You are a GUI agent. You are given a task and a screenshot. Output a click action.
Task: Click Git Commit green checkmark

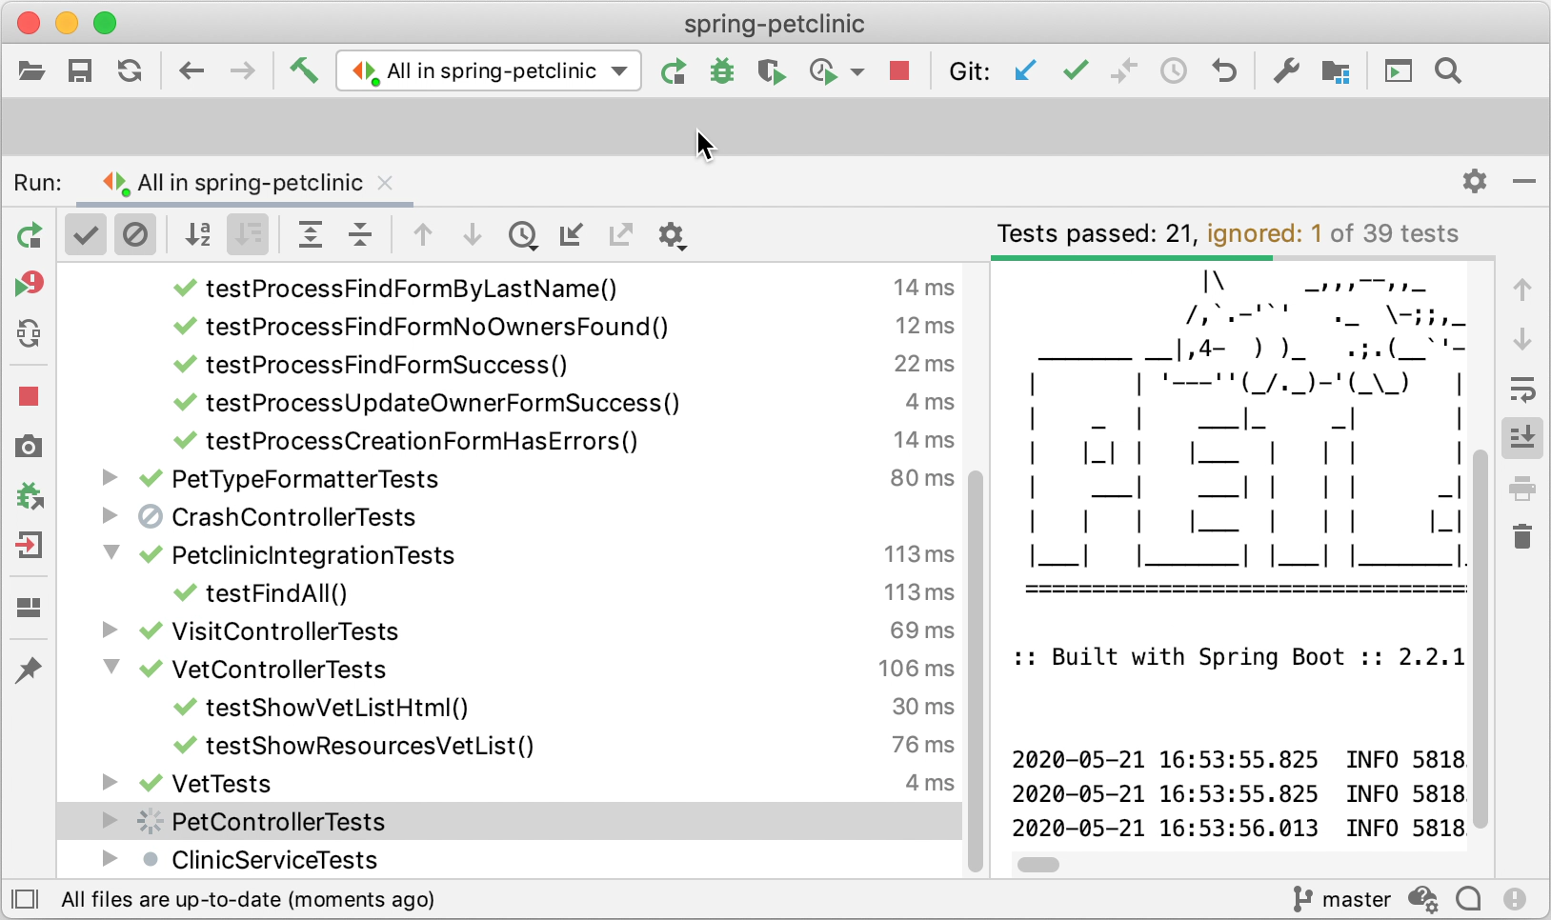pos(1076,71)
